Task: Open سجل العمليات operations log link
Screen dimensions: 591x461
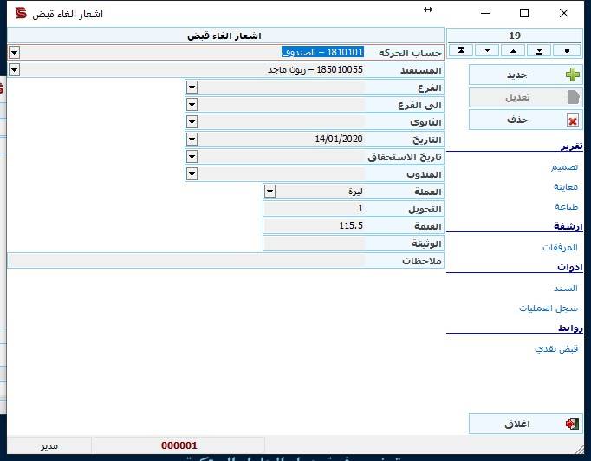Action: (x=549, y=308)
